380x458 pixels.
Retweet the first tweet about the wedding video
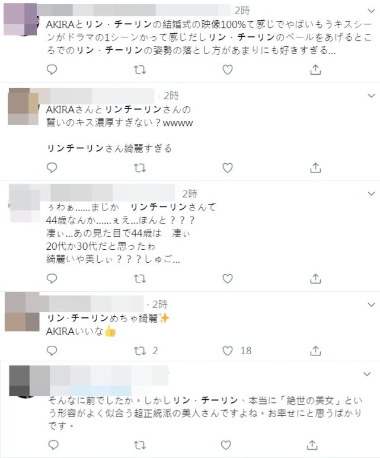pos(140,70)
